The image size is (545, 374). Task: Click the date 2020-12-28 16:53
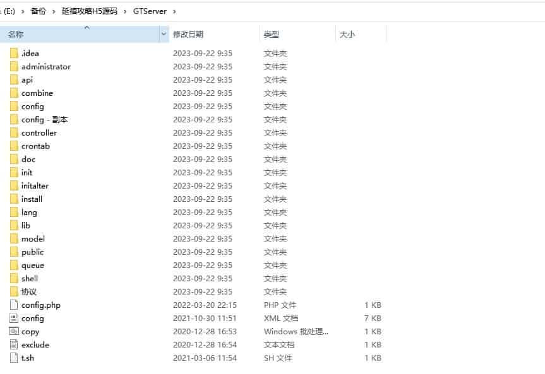[x=205, y=331]
